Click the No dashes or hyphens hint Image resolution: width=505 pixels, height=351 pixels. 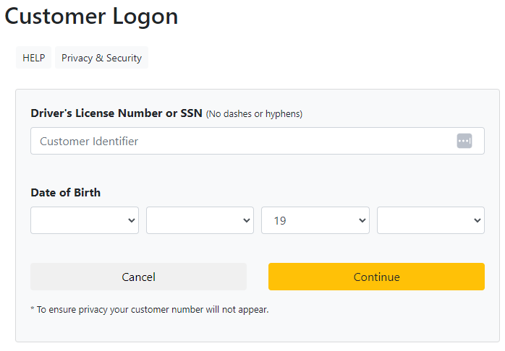[254, 114]
